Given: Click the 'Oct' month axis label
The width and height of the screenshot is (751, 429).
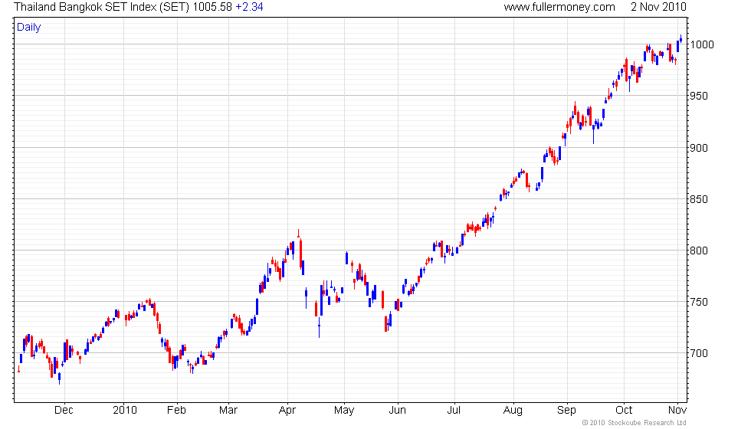Looking at the screenshot, I should 624,411.
